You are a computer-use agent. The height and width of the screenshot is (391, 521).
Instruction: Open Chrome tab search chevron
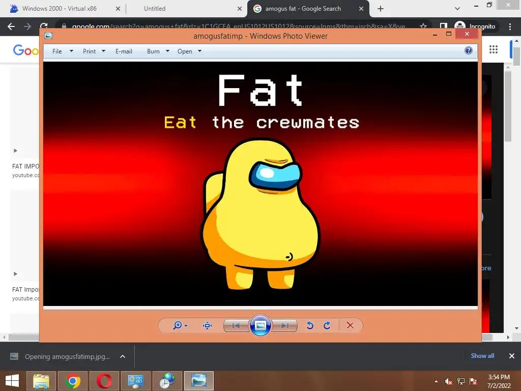(457, 8)
